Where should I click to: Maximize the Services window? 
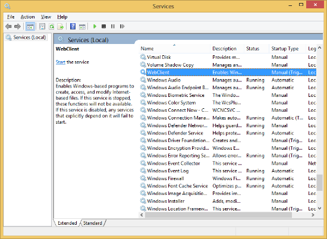[301, 5]
